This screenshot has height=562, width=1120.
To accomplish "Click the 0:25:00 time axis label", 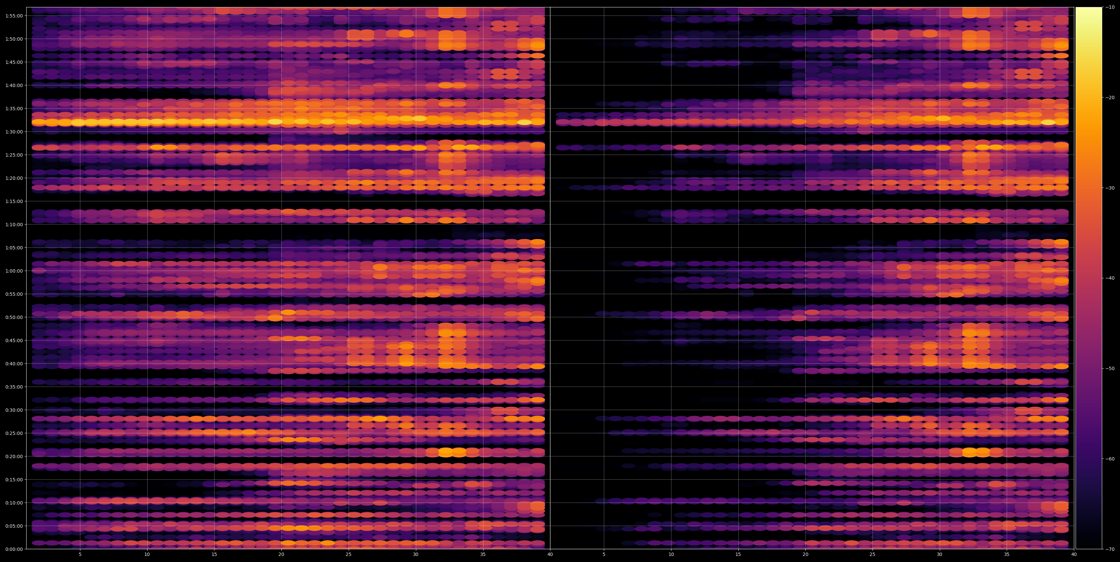I will point(14,433).
